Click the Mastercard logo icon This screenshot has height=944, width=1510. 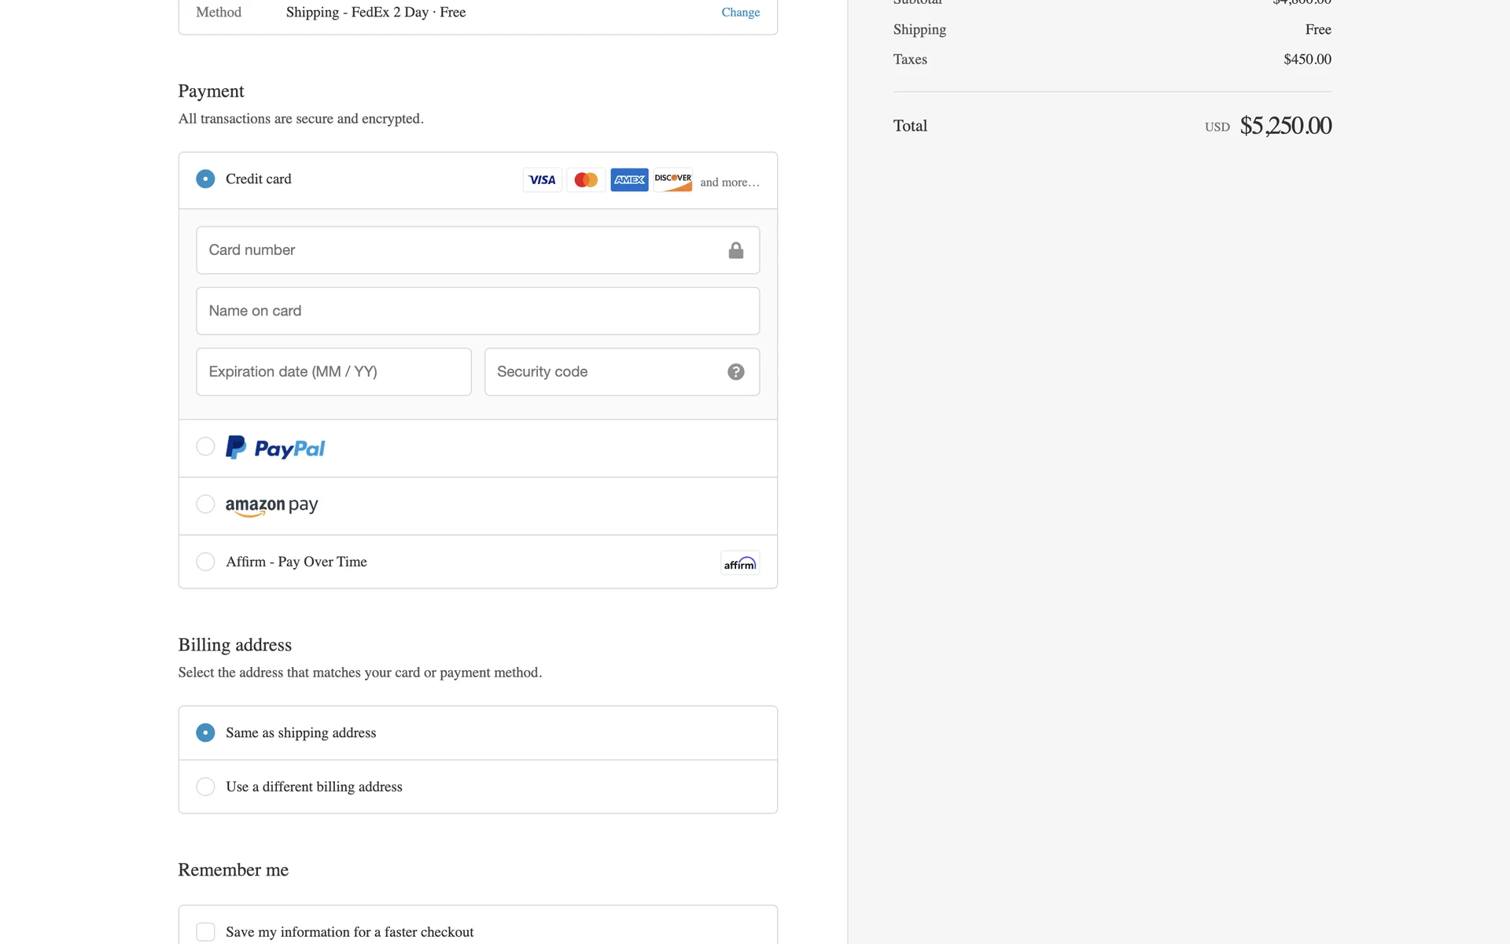tap(586, 180)
